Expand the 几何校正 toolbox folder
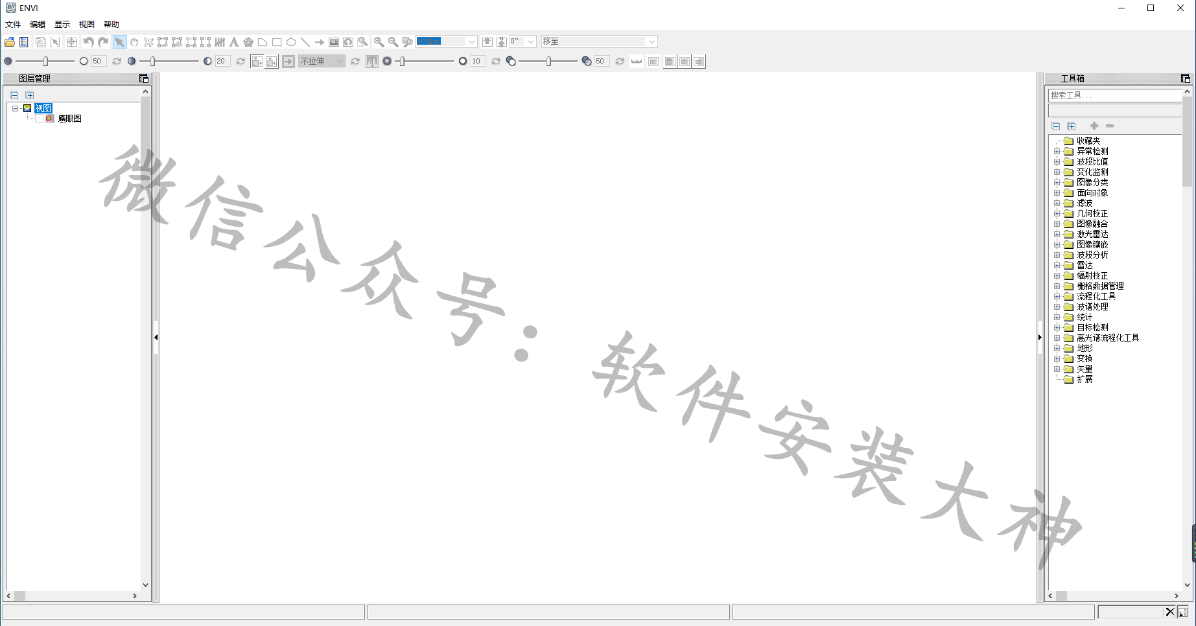This screenshot has height=626, width=1196. pyautogui.click(x=1057, y=213)
